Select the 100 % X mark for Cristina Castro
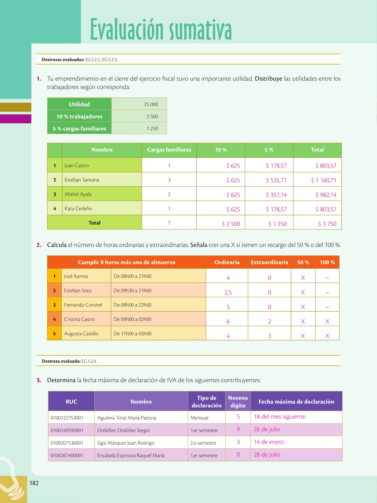Viewport: 377px width, 503px height. [x=327, y=321]
